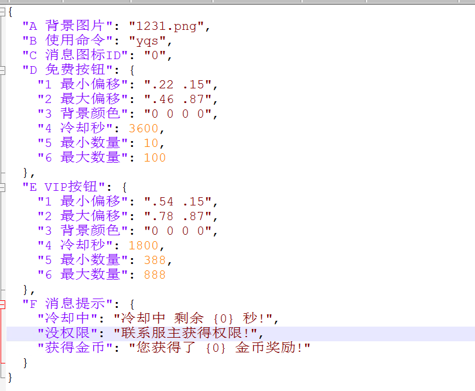Click the 最小数量 value 10
475x391 pixels.
(151, 143)
